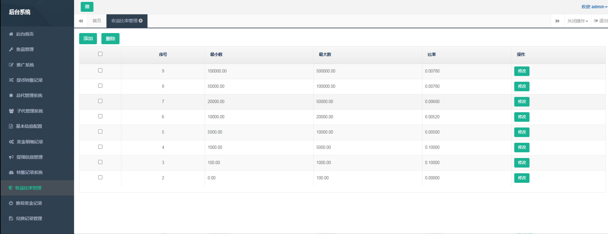Close the 收益比率管理 tab with its X icon

coord(141,21)
